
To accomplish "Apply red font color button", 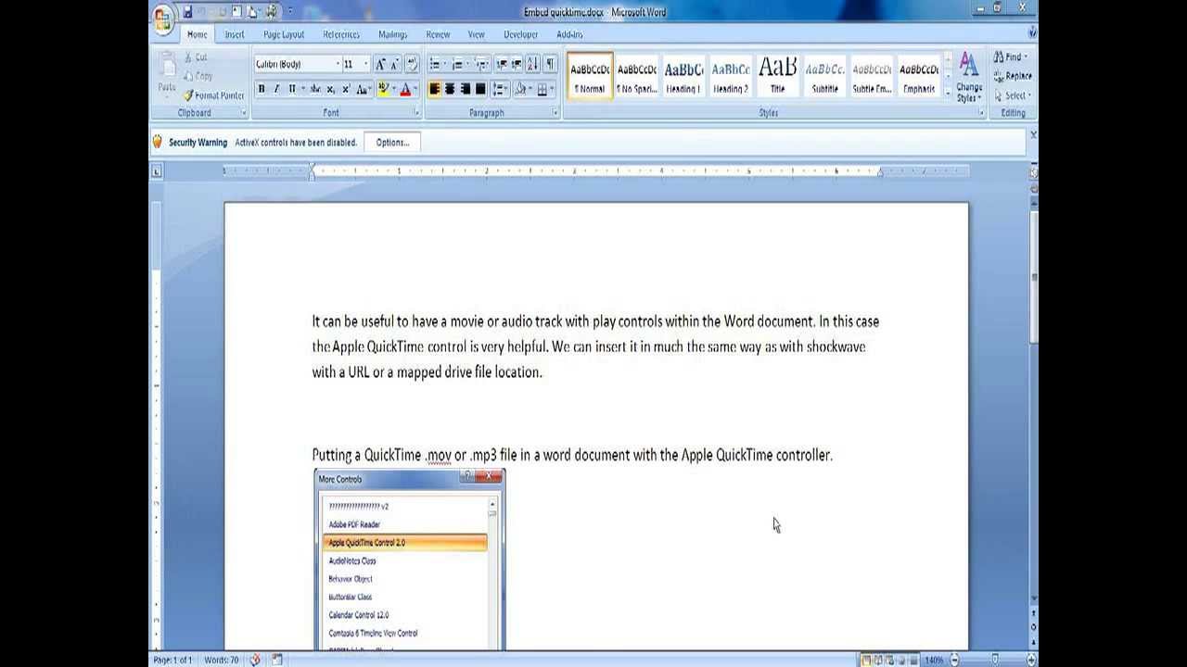I will click(405, 89).
